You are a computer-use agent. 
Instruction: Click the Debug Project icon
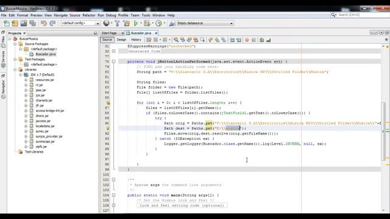(x=147, y=23)
